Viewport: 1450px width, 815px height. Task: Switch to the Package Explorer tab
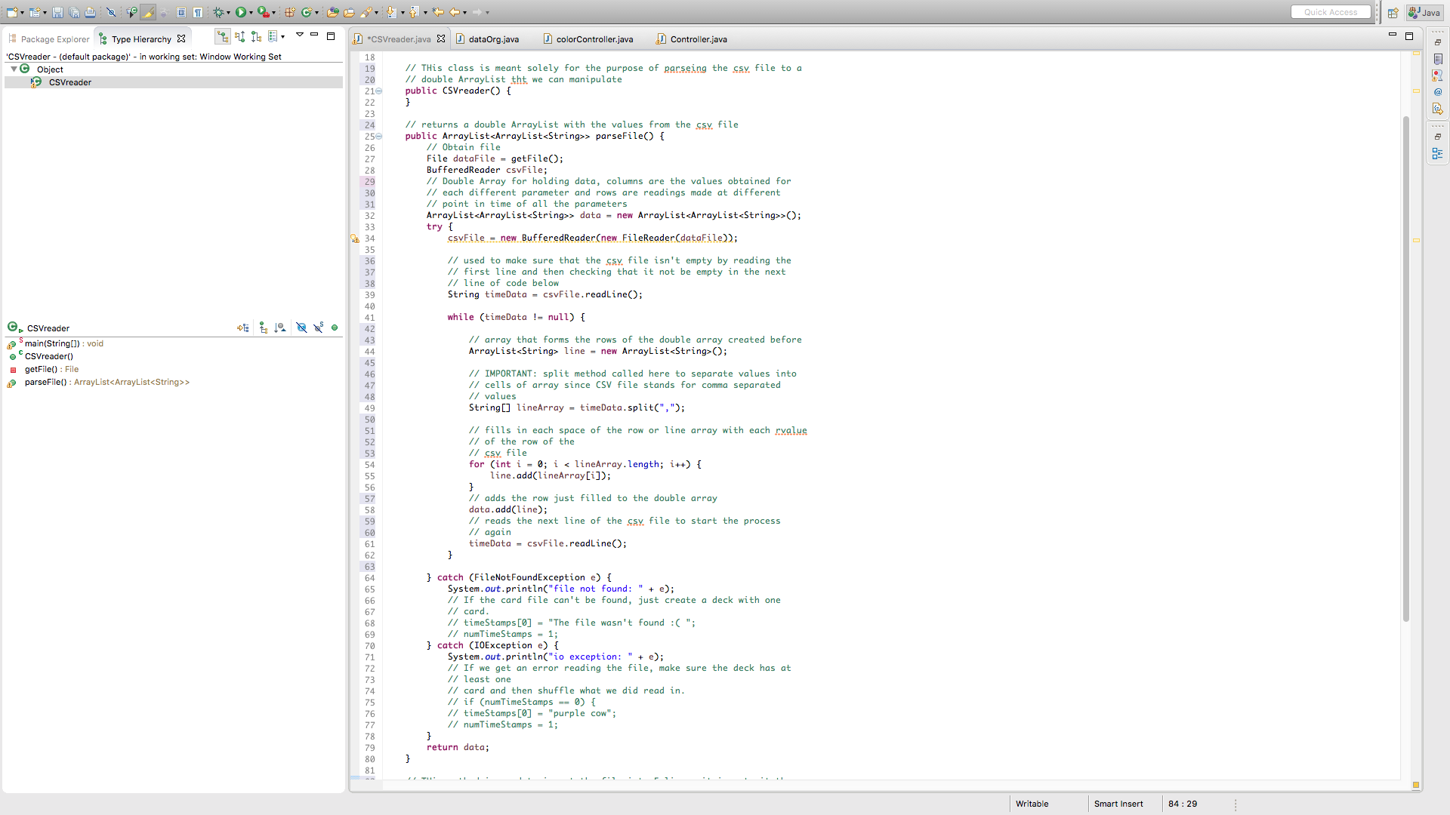49,39
